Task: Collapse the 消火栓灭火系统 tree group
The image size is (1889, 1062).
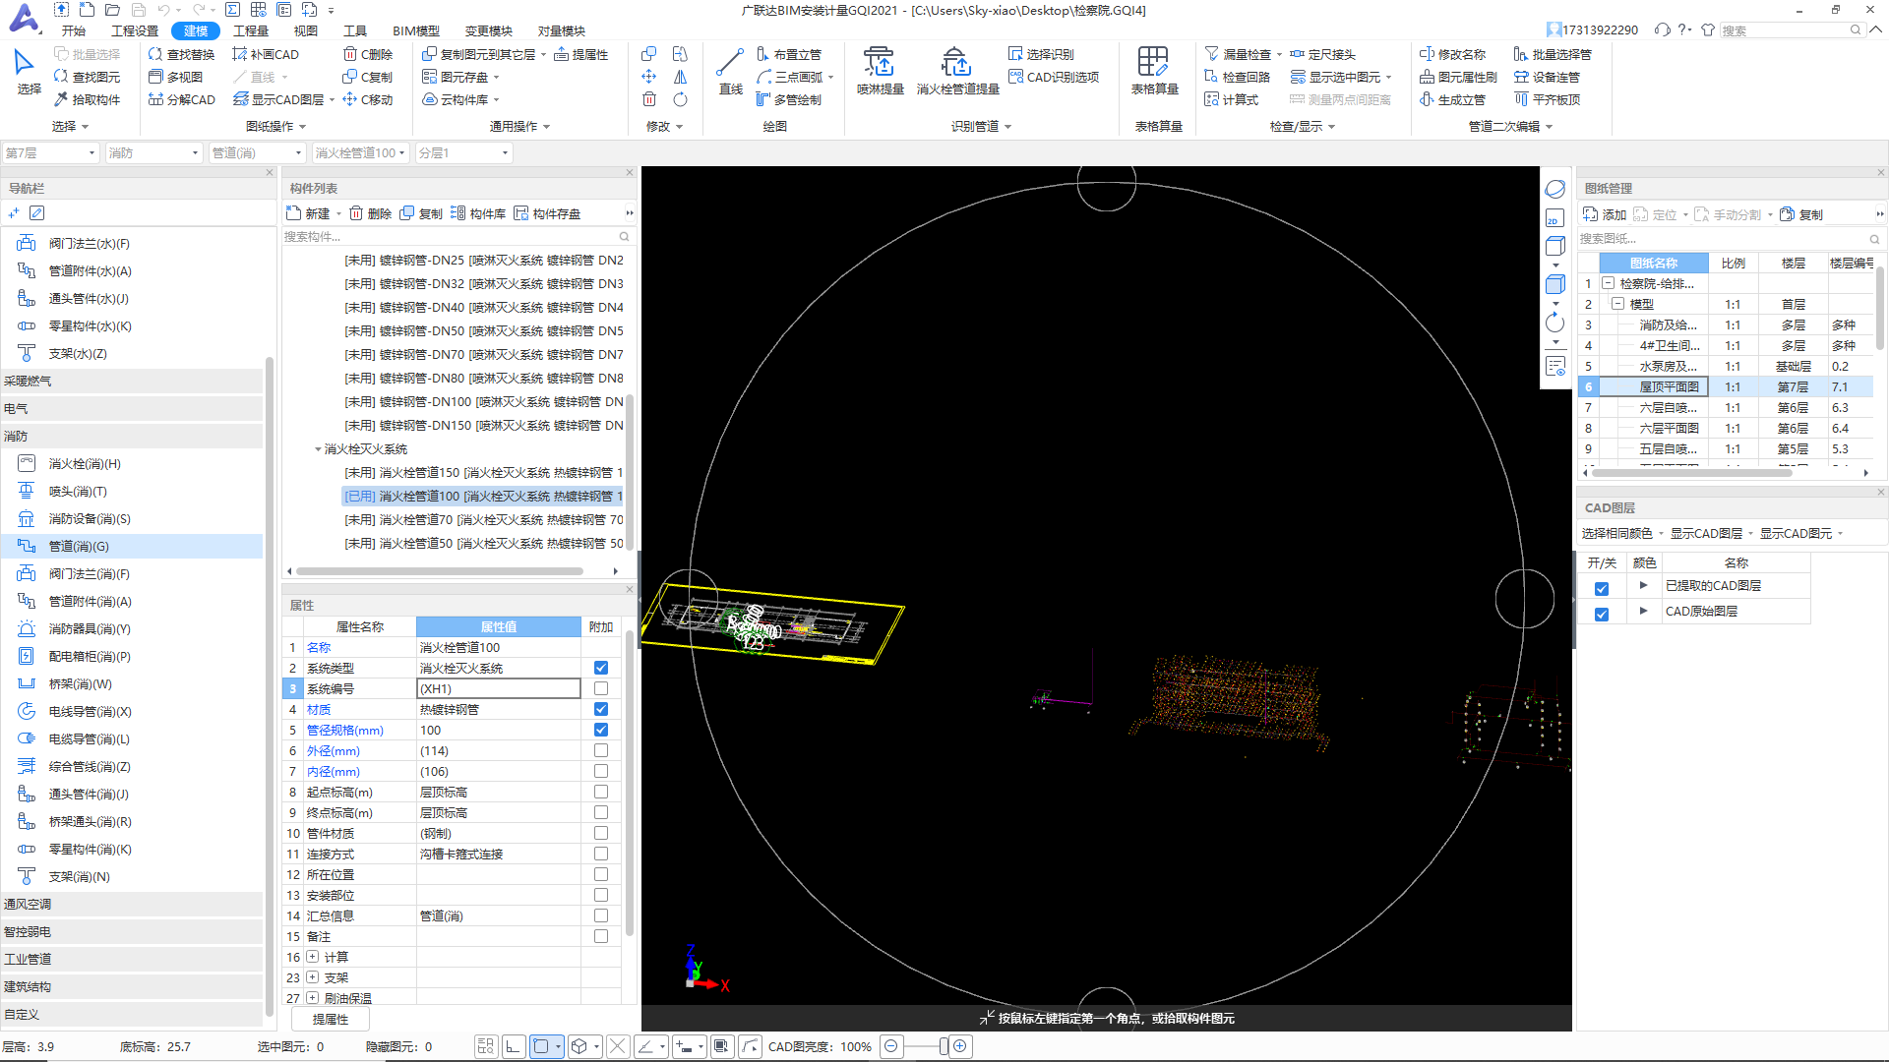Action: click(318, 449)
